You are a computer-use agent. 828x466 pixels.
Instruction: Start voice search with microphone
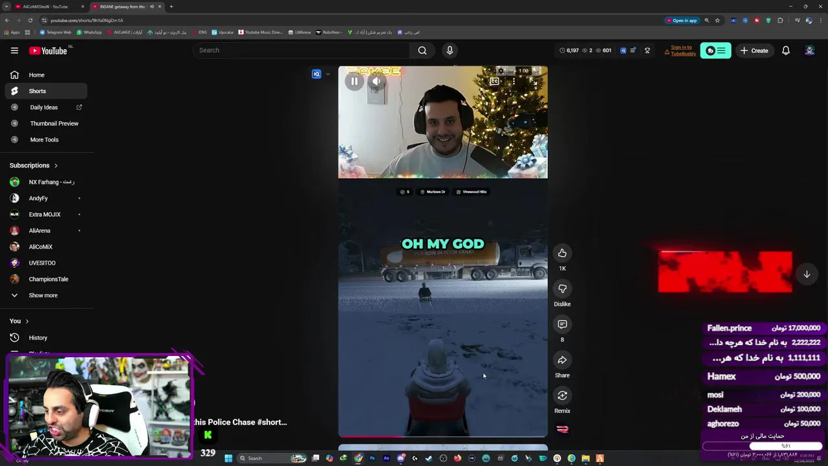coord(450,50)
